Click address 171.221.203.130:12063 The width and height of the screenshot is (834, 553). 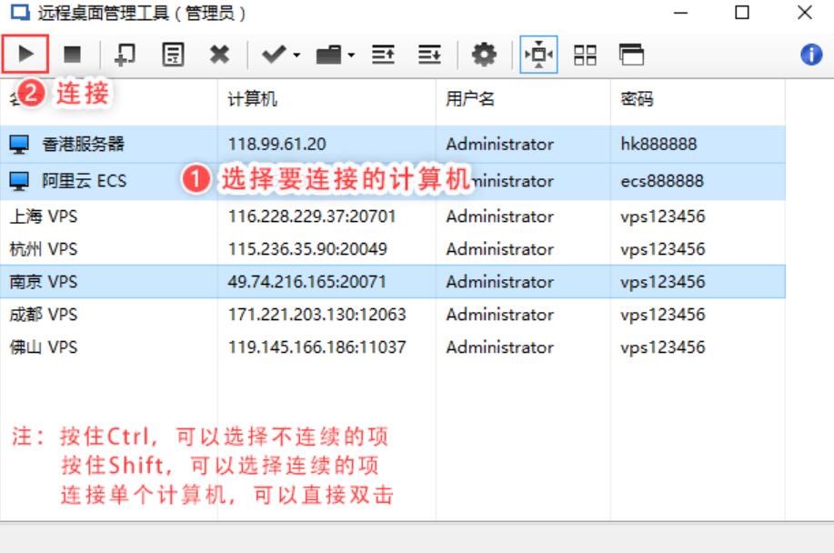317,315
